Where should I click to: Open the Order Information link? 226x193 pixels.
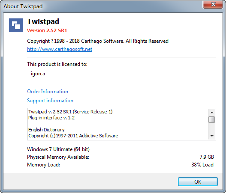[x=48, y=92]
